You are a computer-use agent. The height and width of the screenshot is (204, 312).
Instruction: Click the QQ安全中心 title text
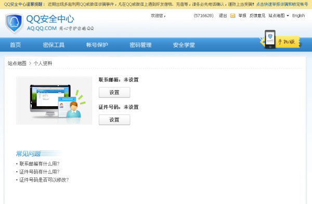(50, 19)
